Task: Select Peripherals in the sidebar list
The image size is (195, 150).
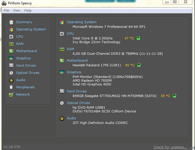Action: pos(25,87)
